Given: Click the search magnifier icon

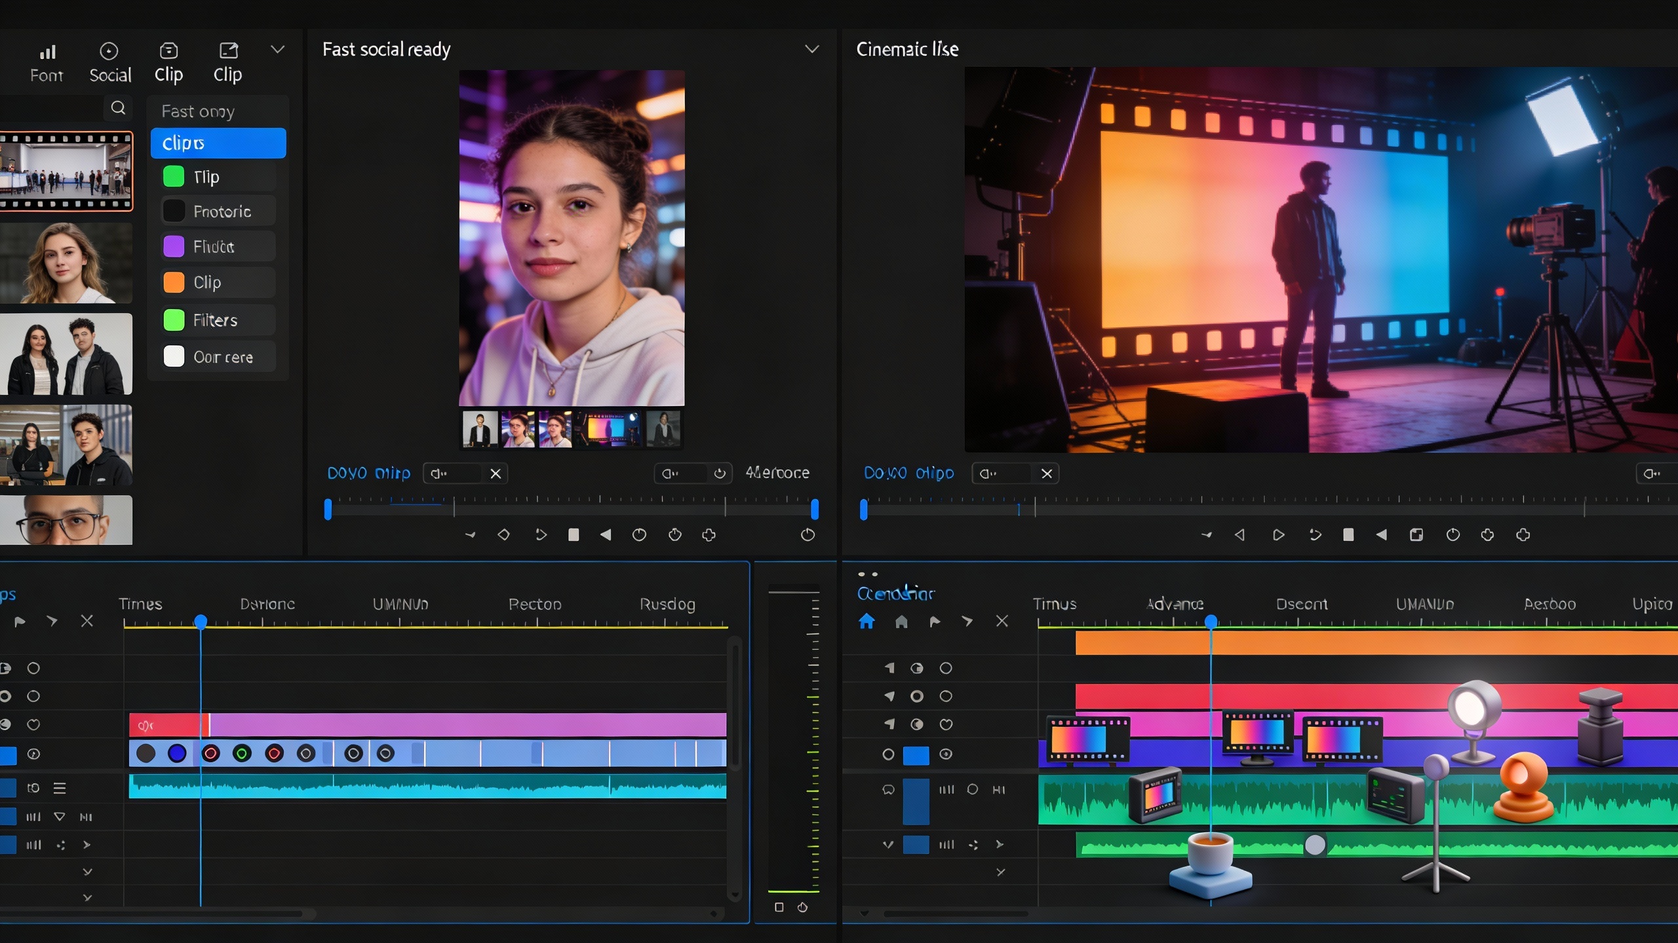Looking at the screenshot, I should coord(118,108).
